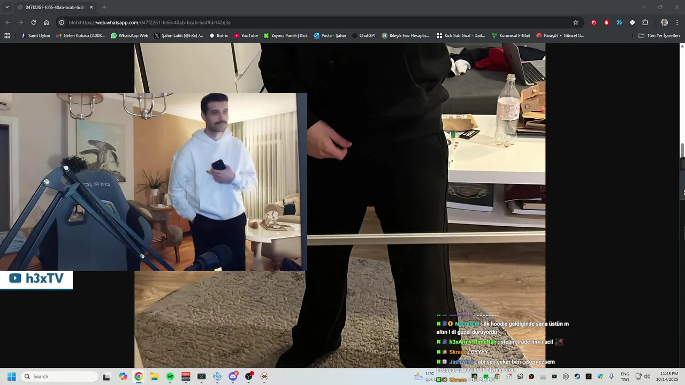Open the Windows Start menu
This screenshot has width=685, height=385.
11,376
